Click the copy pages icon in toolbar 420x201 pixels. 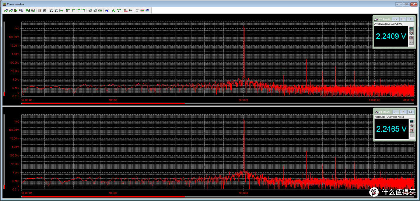(x=21, y=10)
